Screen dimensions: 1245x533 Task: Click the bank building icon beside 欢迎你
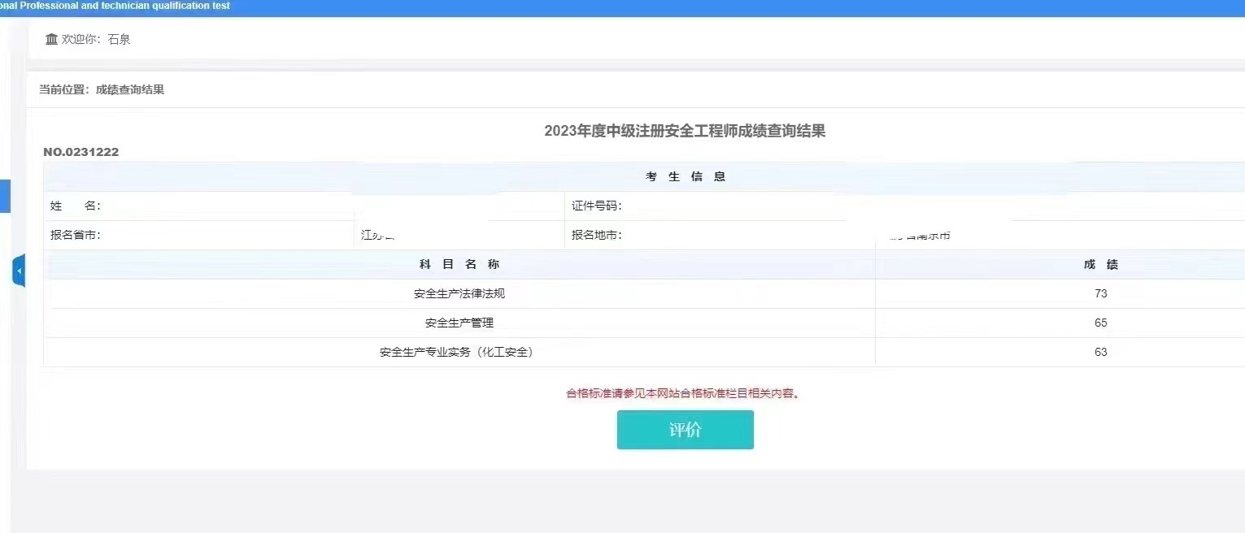52,39
